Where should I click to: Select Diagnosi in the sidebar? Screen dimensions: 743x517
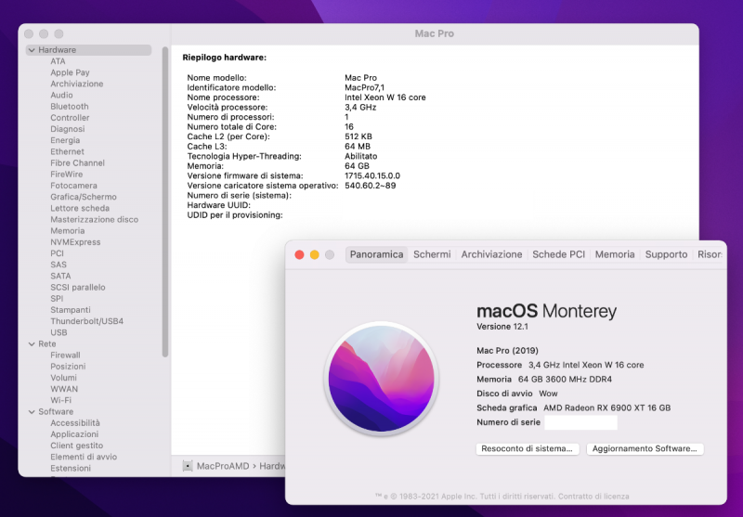coord(67,129)
